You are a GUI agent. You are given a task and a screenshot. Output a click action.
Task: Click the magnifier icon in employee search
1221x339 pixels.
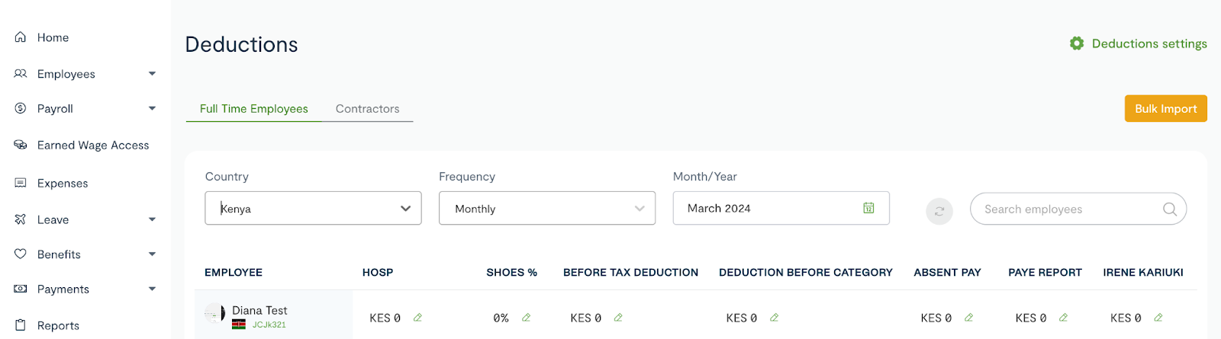click(1169, 209)
